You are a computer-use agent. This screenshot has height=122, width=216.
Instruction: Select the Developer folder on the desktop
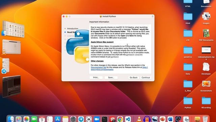coord(206,67)
